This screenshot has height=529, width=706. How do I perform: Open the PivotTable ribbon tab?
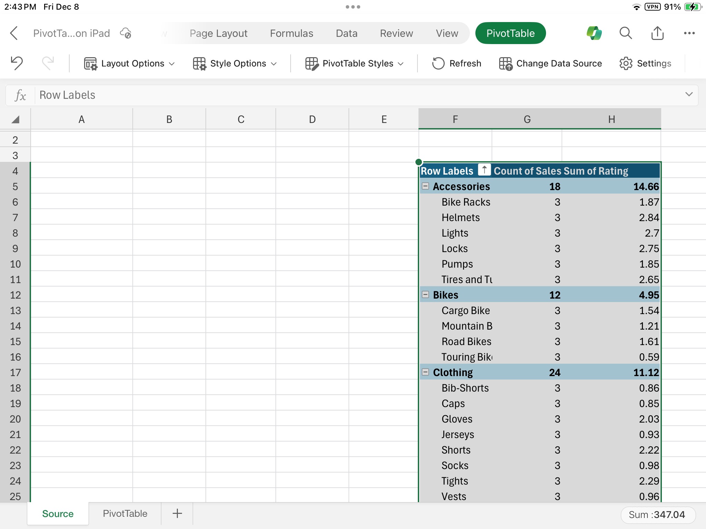point(510,33)
